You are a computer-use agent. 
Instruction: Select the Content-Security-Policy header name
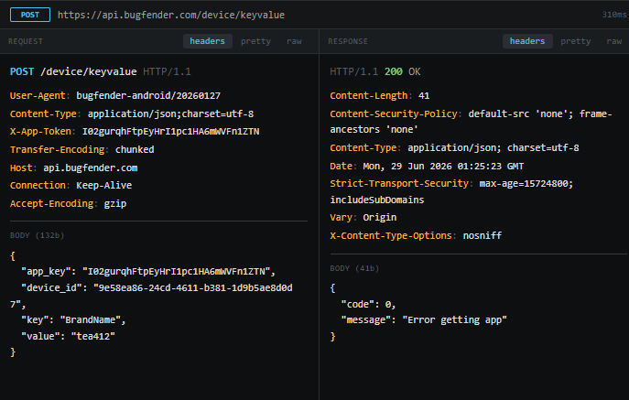[x=394, y=114]
